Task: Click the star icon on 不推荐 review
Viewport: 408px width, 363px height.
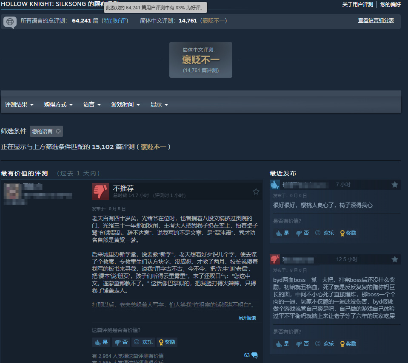Action: pyautogui.click(x=256, y=191)
